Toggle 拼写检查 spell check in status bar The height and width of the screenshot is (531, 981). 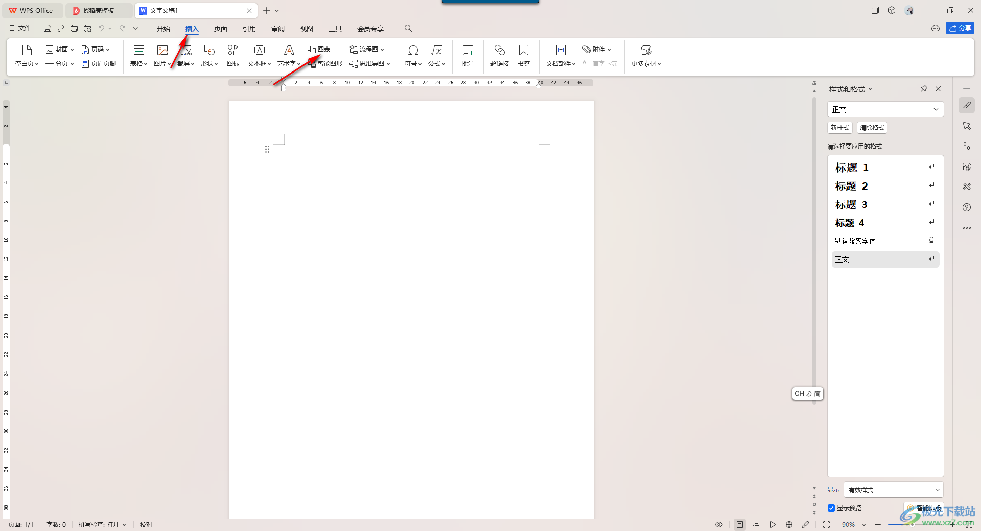coord(102,525)
